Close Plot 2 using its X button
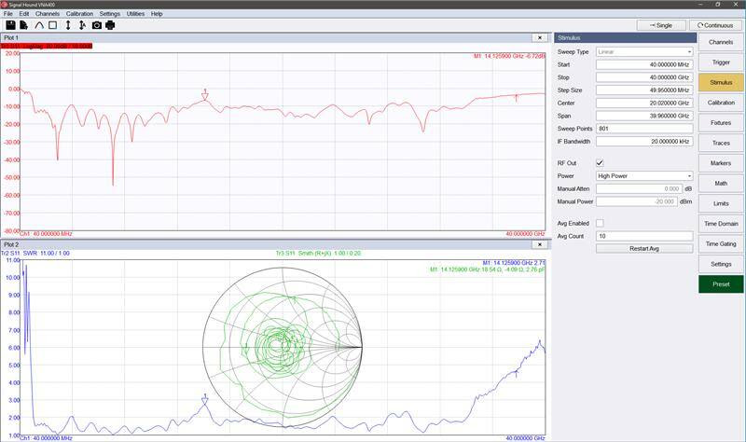 [540, 244]
